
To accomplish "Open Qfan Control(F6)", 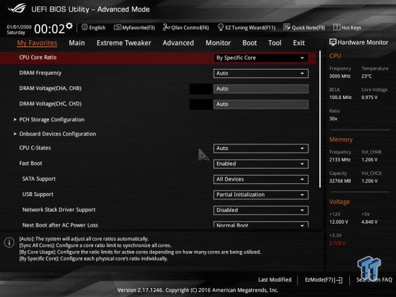I will 186,27.
